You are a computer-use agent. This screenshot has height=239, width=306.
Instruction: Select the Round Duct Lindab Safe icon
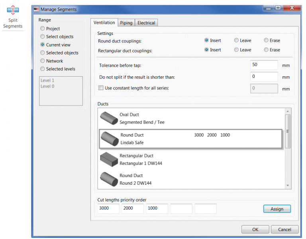(x=109, y=139)
